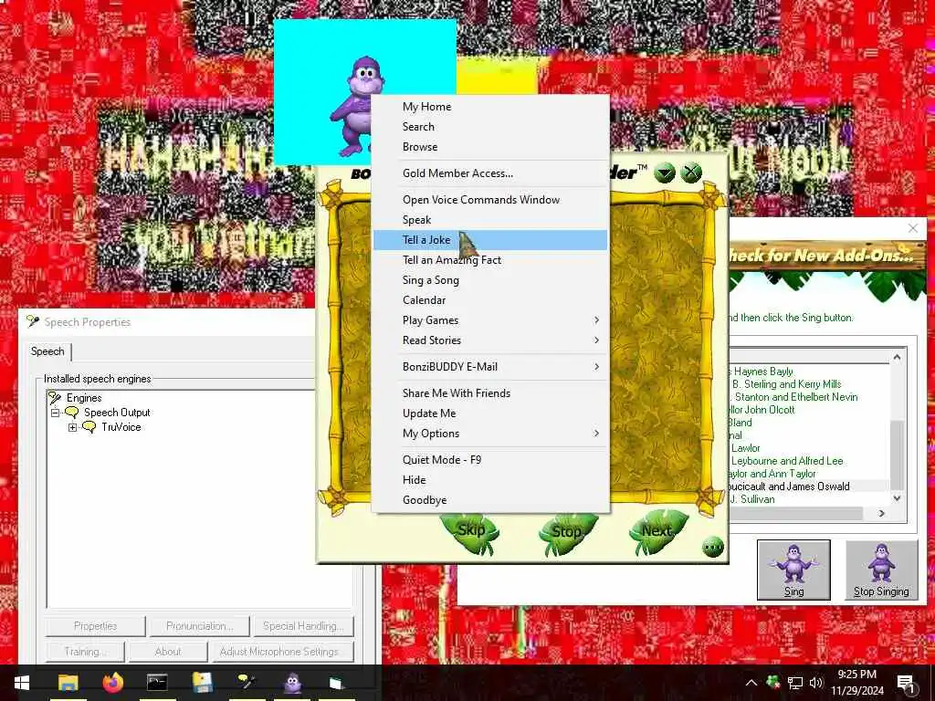Image resolution: width=935 pixels, height=701 pixels.
Task: Launch Firefox from the taskbar
Action: [112, 683]
